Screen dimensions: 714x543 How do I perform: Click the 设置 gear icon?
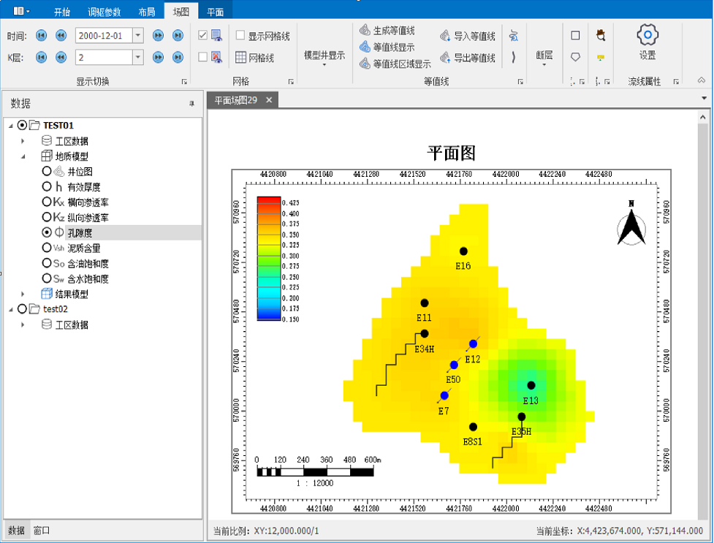pyautogui.click(x=647, y=35)
